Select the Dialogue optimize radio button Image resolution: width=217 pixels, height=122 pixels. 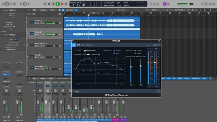tap(114, 51)
